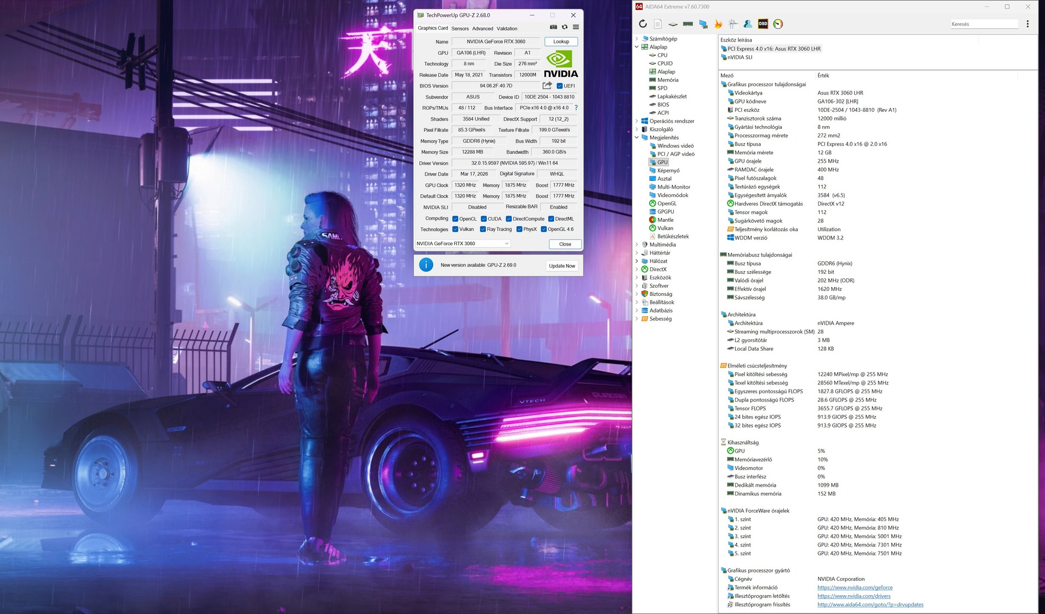Open the nvidia.com/geforce product link
The image size is (1045, 614).
click(x=855, y=587)
